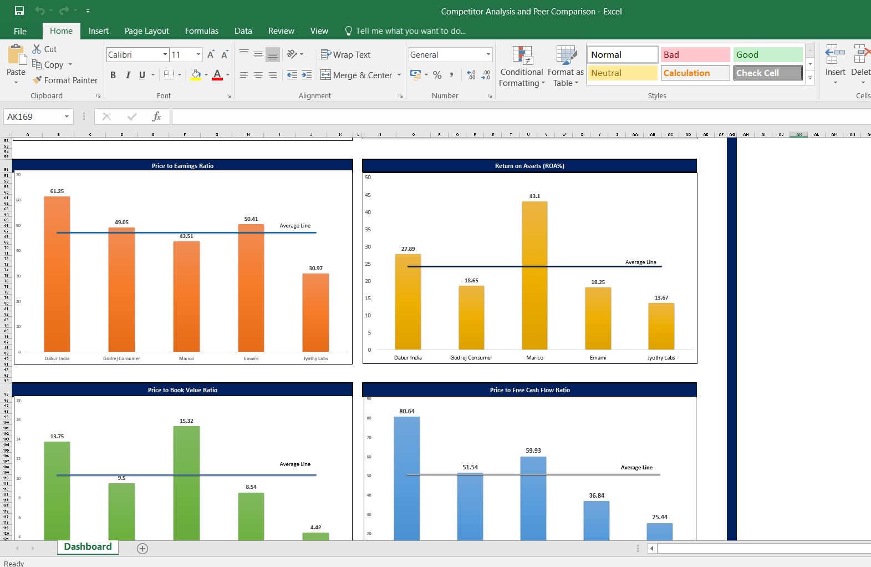Screen dimensions: 871x567
Task: Open Conditional Formatting
Action: pyautogui.click(x=522, y=67)
